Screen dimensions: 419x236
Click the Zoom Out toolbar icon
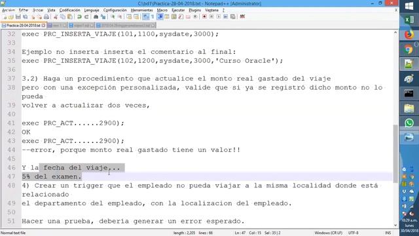pyautogui.click(x=120, y=17)
